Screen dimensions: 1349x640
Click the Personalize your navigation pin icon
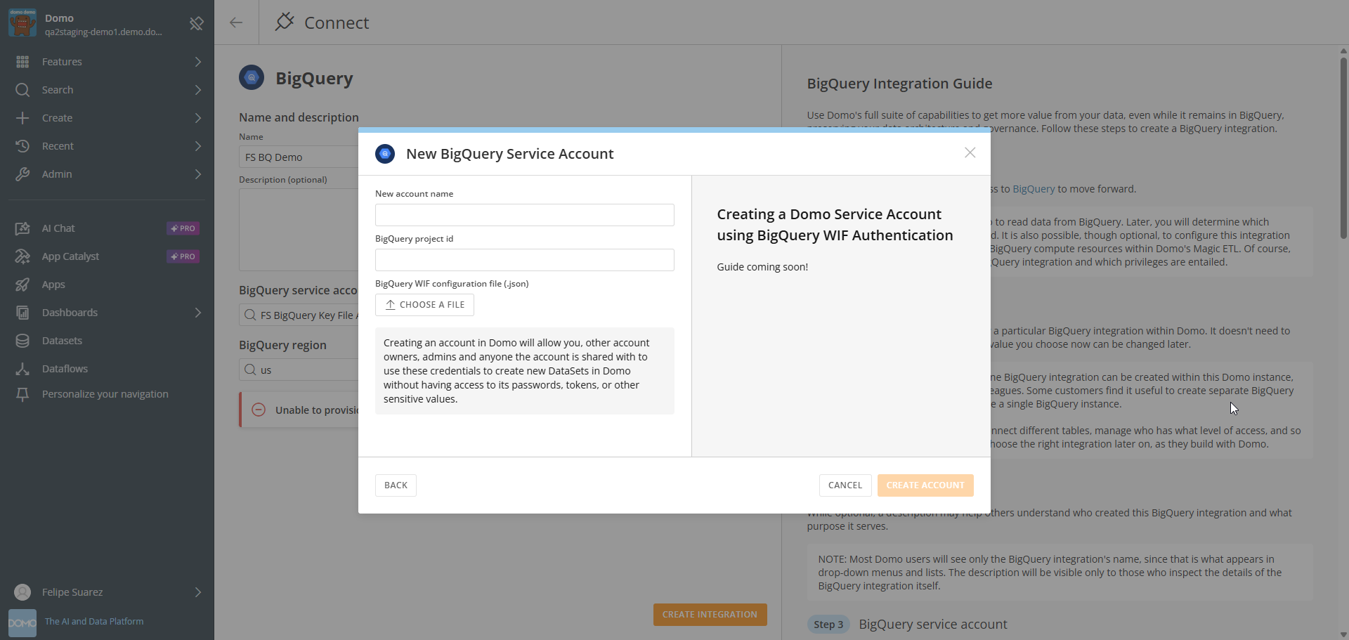click(x=22, y=395)
